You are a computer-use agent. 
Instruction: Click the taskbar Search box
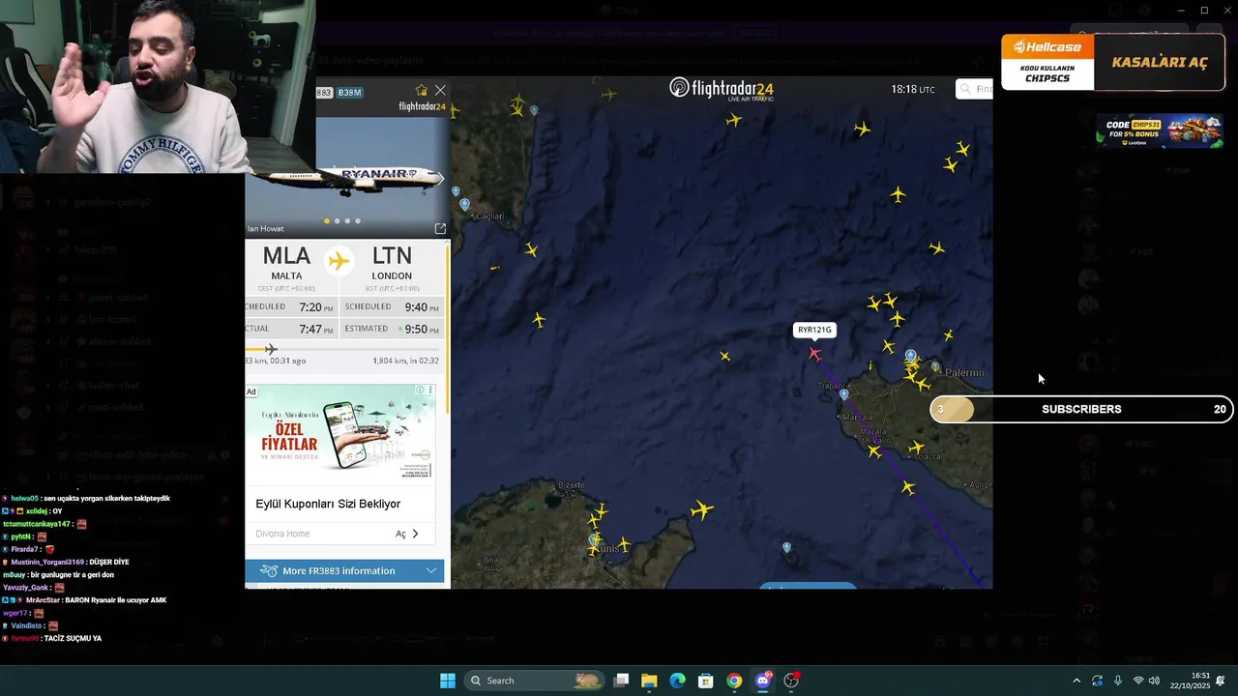(534, 681)
